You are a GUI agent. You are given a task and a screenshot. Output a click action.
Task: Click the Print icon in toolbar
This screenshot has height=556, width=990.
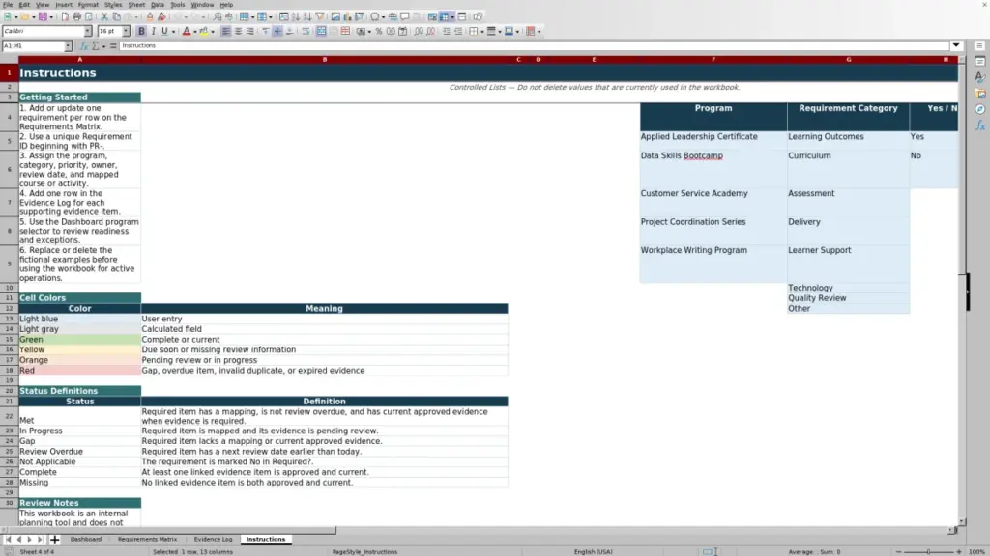pos(76,16)
